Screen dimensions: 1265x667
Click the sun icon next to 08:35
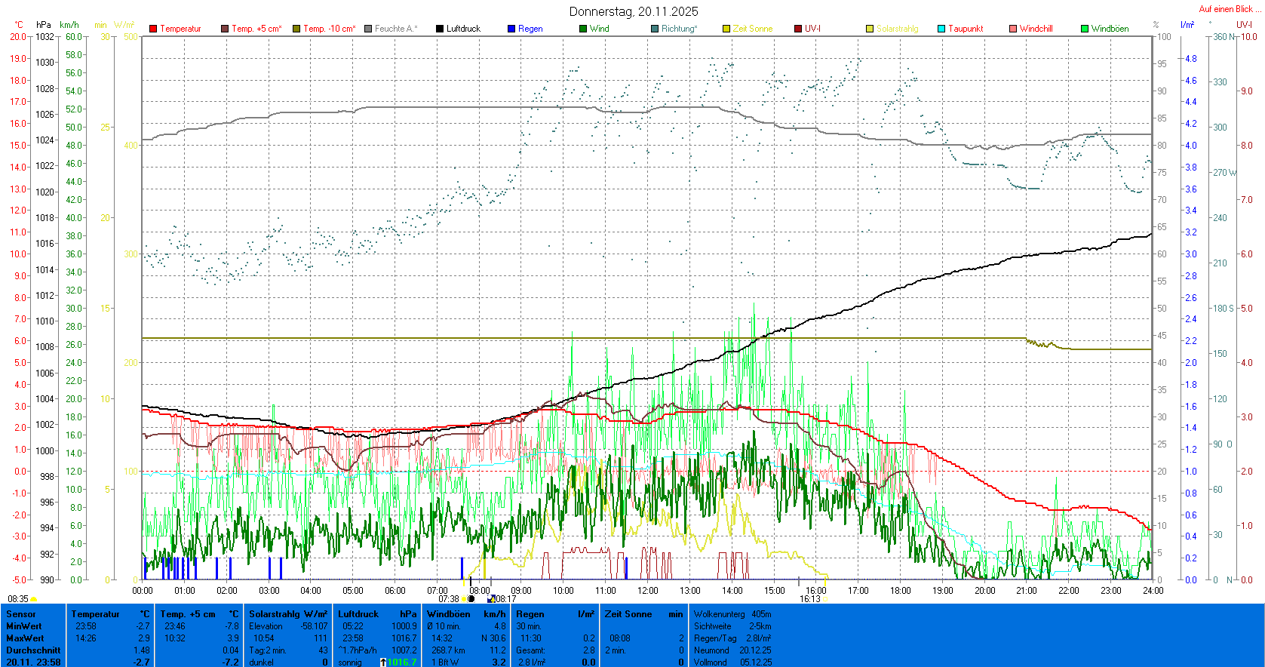point(34,599)
